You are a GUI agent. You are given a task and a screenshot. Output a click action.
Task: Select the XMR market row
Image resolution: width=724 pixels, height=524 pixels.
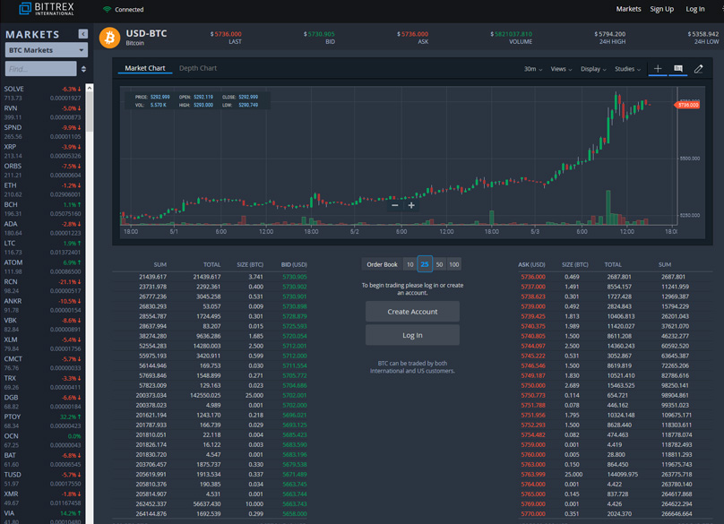pos(42,498)
